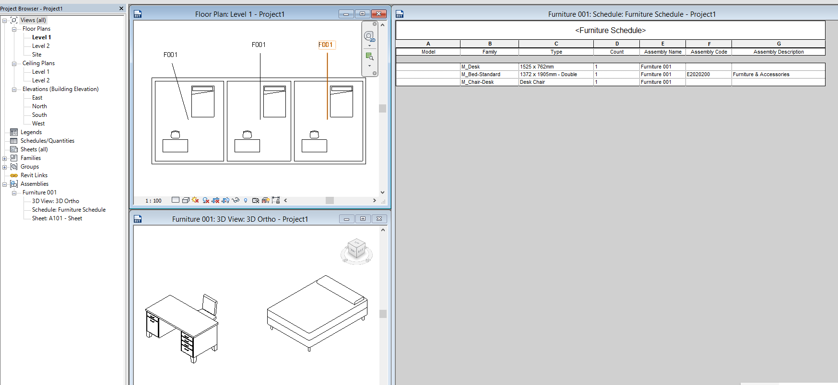Select the Desk Chair type cell
Screen dimensions: 838x385
point(556,82)
